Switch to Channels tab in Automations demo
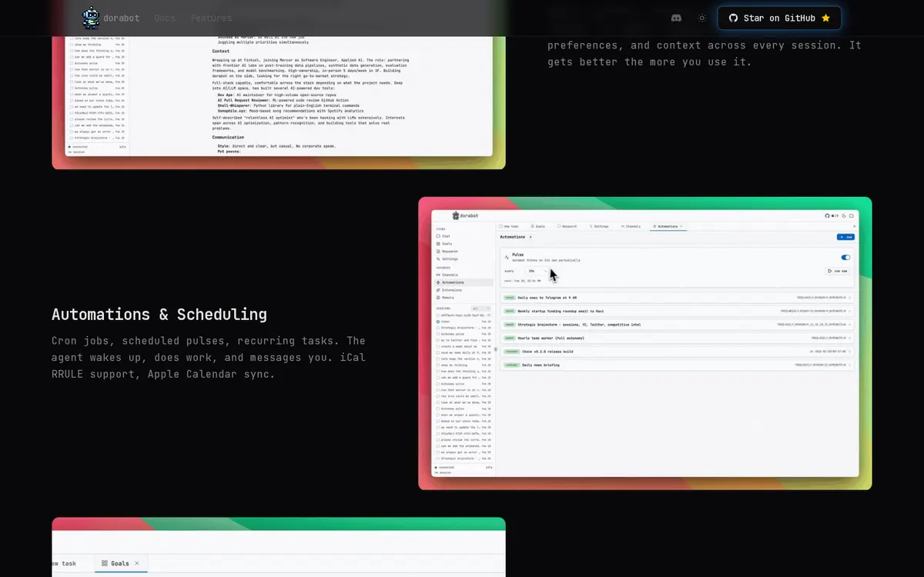Screen dimensions: 924x577 point(631,226)
